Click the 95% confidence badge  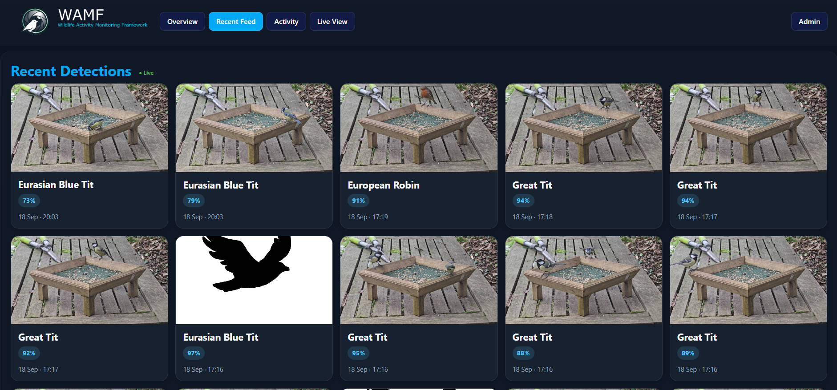358,353
